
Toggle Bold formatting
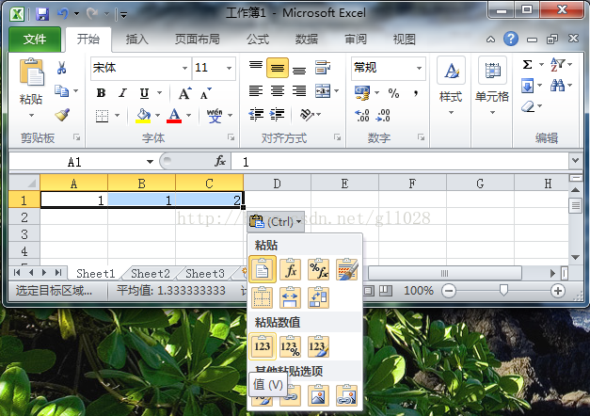tap(101, 93)
